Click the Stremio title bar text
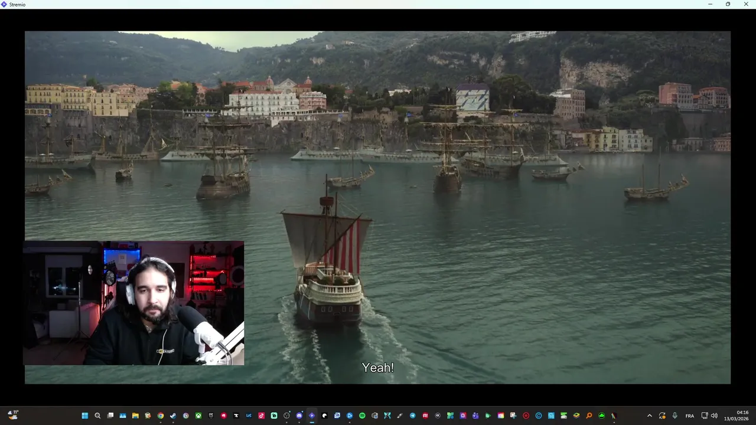Screen dimensions: 756x425 pyautogui.click(x=17, y=4)
